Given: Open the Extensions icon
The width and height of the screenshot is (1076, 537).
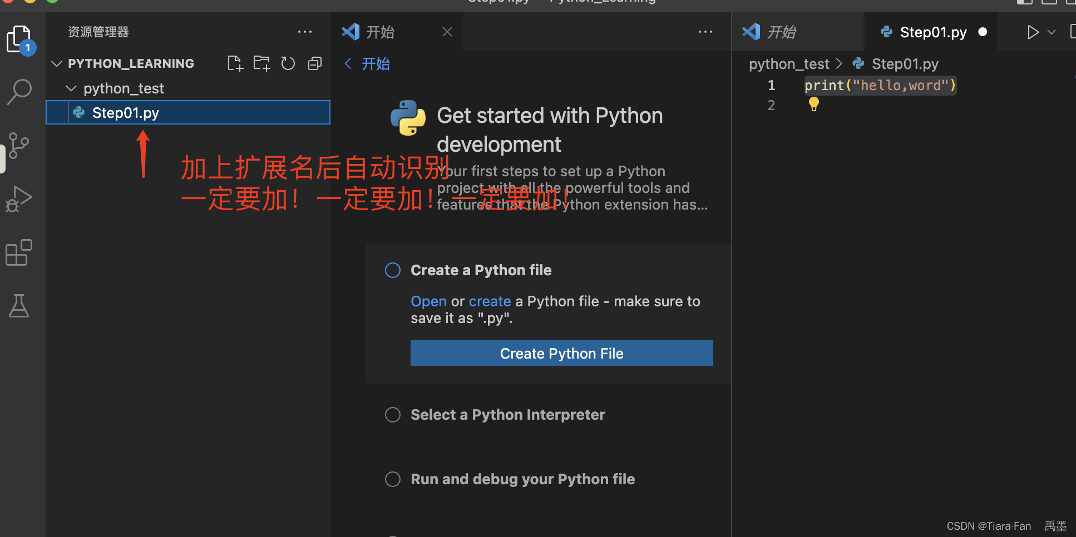Looking at the screenshot, I should pos(19,252).
